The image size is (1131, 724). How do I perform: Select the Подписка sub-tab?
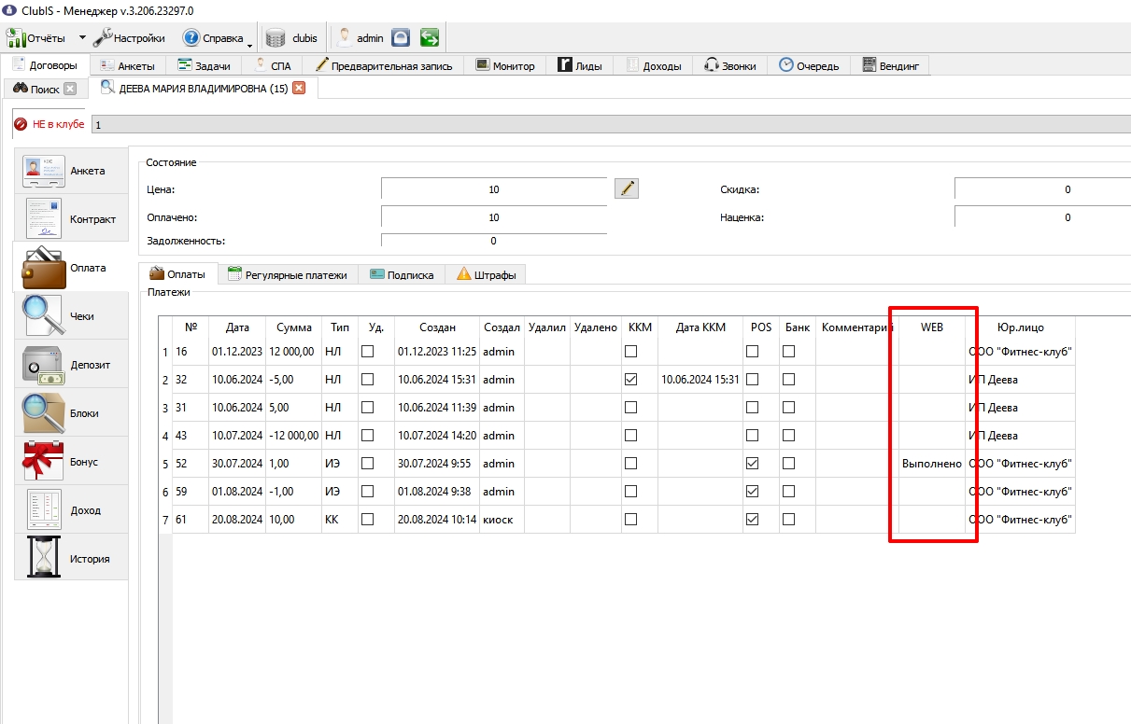point(403,275)
